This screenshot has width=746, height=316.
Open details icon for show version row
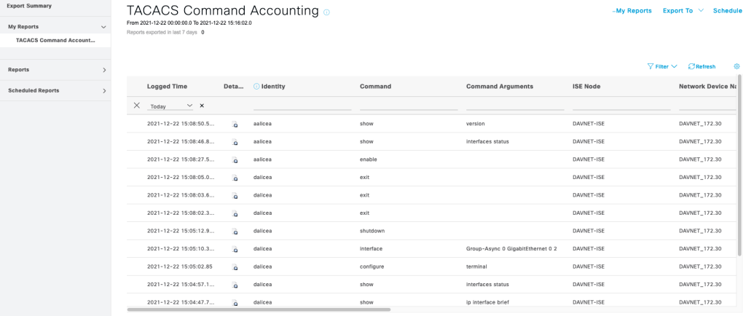tap(235, 125)
